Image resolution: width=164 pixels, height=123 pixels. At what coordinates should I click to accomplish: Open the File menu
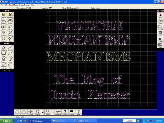[x=2, y=5]
